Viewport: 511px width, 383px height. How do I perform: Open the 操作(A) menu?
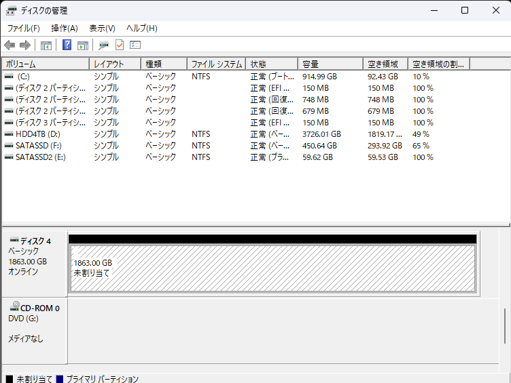(x=65, y=28)
